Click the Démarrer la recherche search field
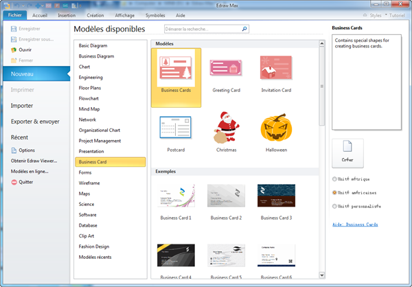The height and width of the screenshot is (287, 412). 203,30
